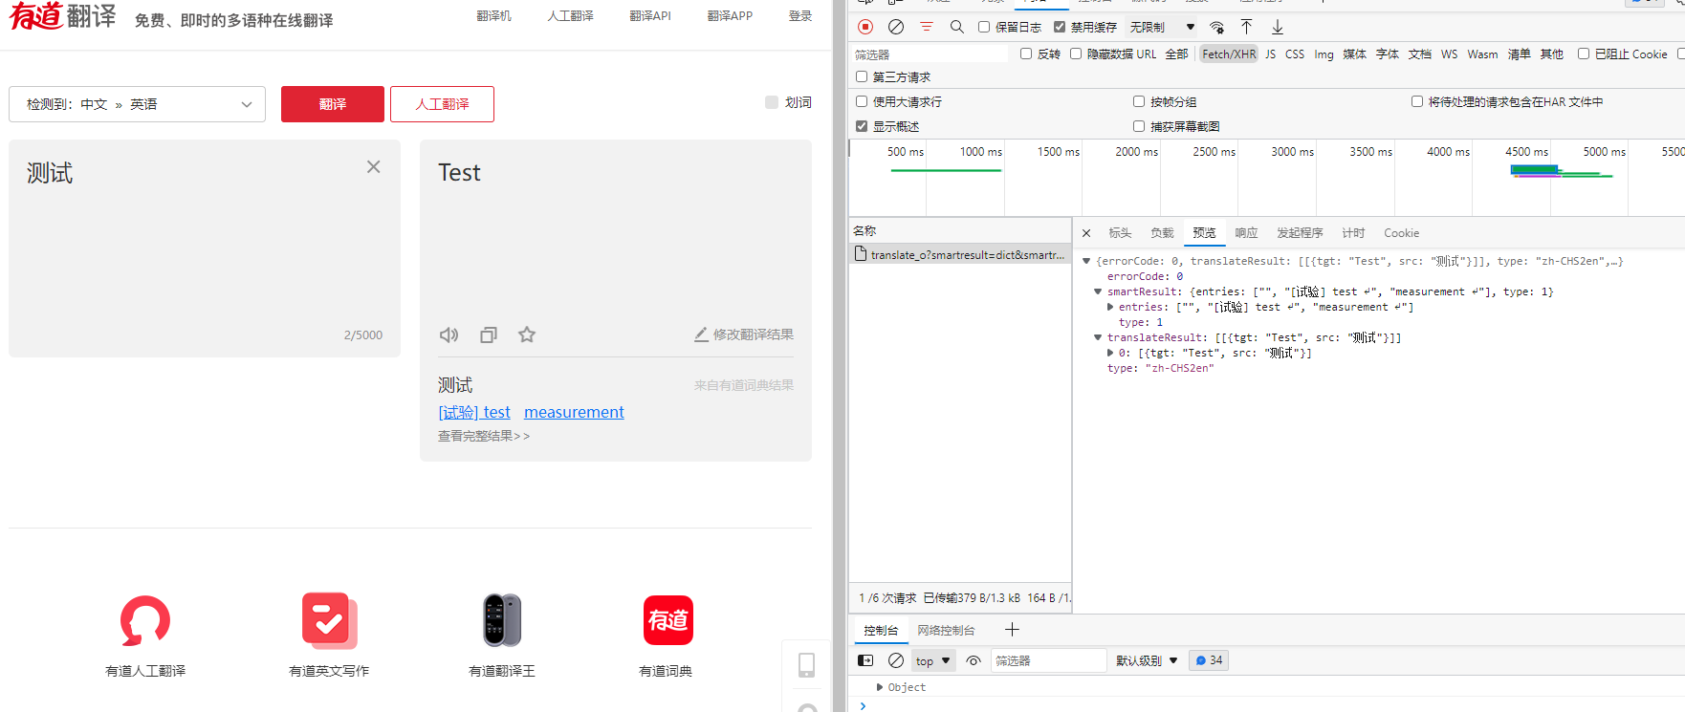This screenshot has width=1685, height=712.
Task: Open 无限制 throttling dropdown
Action: 1162,27
